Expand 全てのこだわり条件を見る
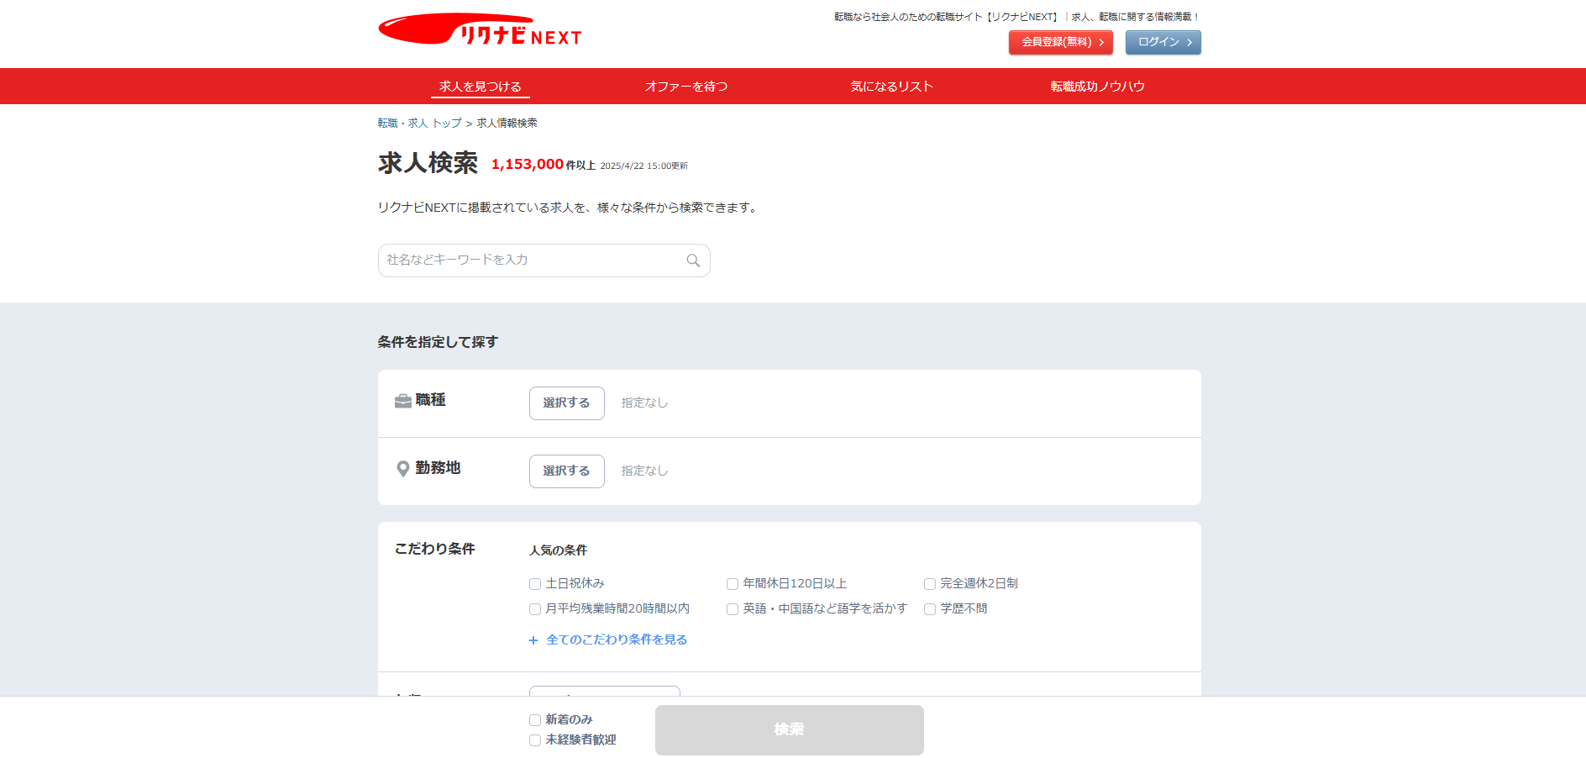This screenshot has width=1586, height=758. [616, 640]
